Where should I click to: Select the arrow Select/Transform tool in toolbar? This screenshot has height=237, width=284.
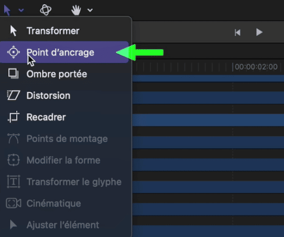pos(7,10)
